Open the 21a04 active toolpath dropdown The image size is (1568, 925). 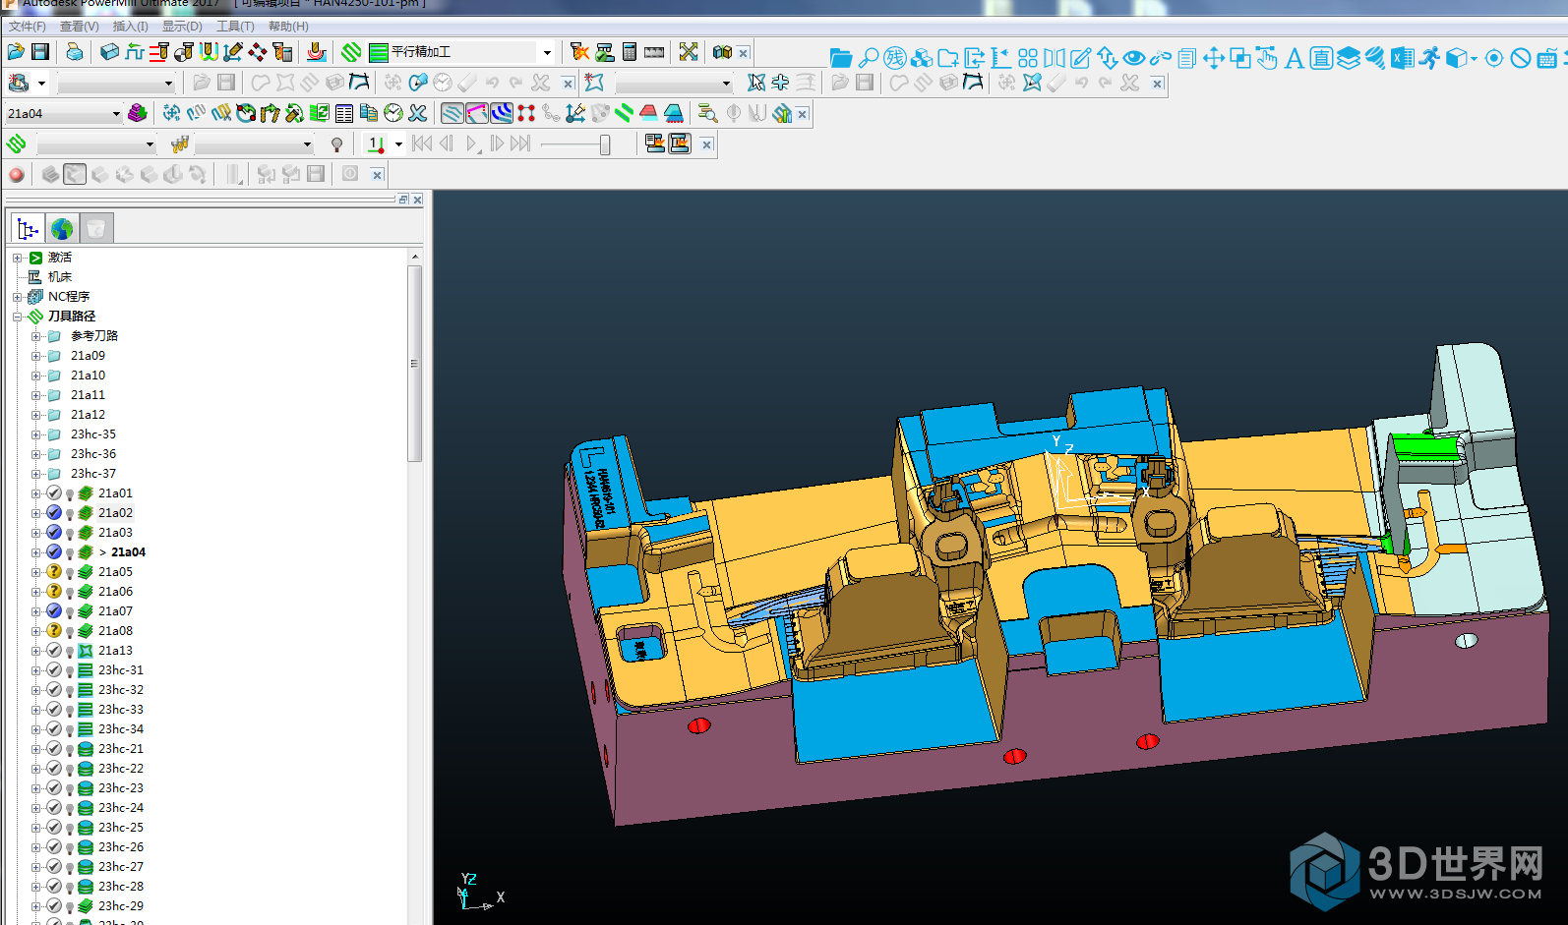116,114
